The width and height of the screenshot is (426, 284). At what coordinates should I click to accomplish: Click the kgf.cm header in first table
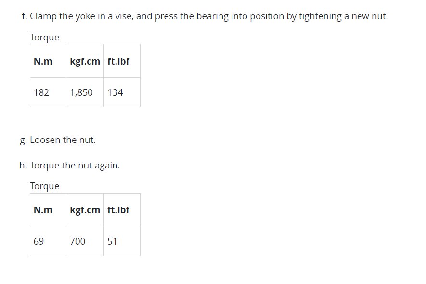click(x=85, y=61)
